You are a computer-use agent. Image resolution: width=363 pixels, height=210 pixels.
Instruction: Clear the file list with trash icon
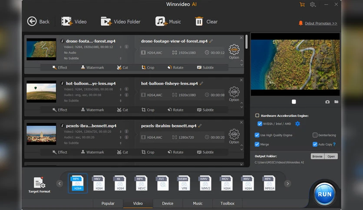pyautogui.click(x=206, y=22)
